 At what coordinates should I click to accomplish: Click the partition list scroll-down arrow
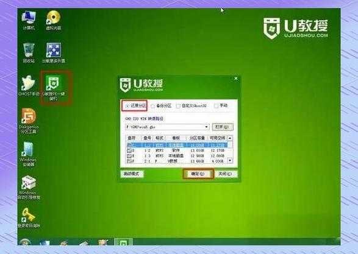pyautogui.click(x=230, y=161)
